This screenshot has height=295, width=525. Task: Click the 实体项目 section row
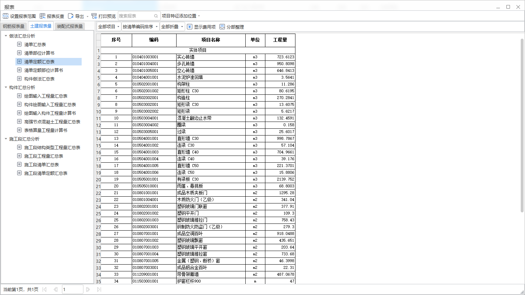[198, 50]
